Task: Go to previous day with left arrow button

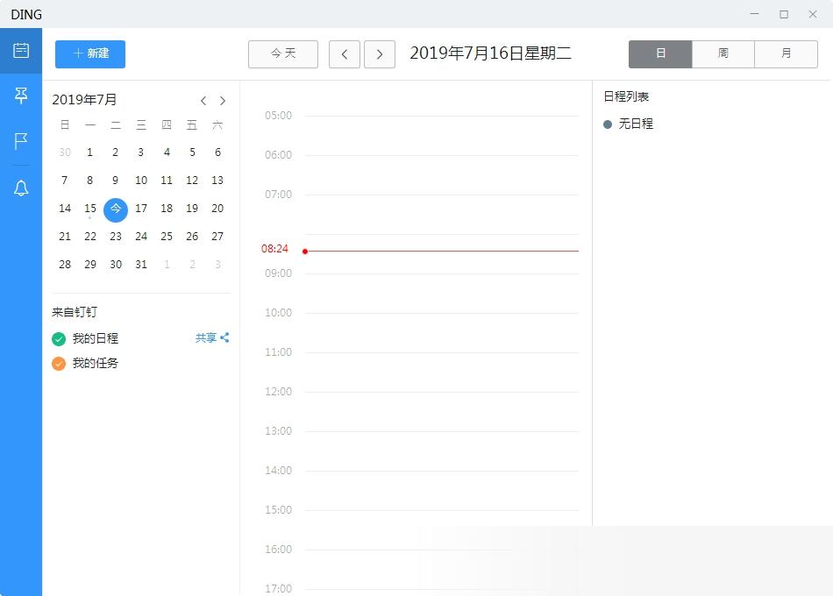Action: click(345, 54)
